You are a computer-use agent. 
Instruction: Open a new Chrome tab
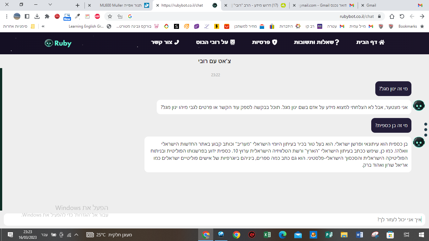click(x=78, y=5)
